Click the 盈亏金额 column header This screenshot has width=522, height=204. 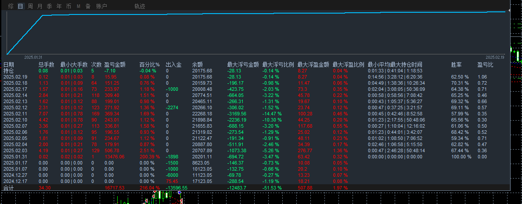115,65
